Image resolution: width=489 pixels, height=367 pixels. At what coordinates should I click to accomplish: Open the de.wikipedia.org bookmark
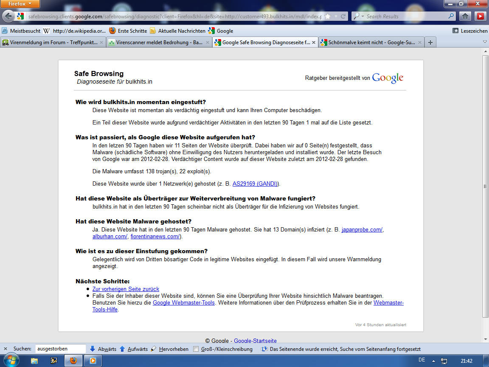point(75,31)
